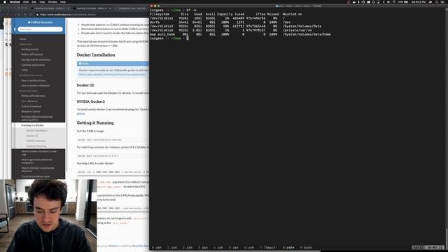Open Python API tutorial in sidebar
The height and width of the screenshot is (252, 448).
pyautogui.click(x=32, y=55)
